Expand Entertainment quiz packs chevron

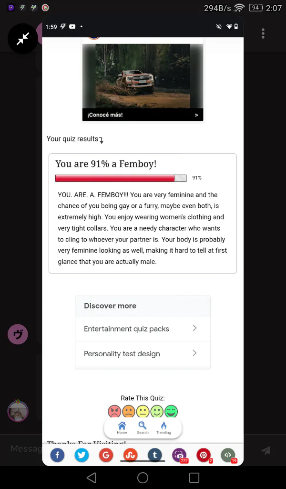tap(194, 329)
